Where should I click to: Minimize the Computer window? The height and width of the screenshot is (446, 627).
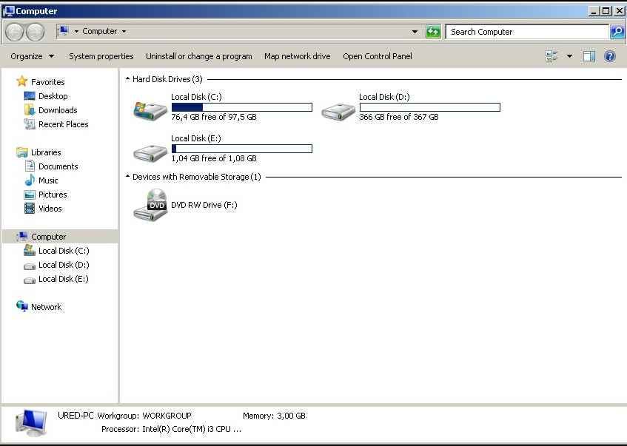pos(594,11)
